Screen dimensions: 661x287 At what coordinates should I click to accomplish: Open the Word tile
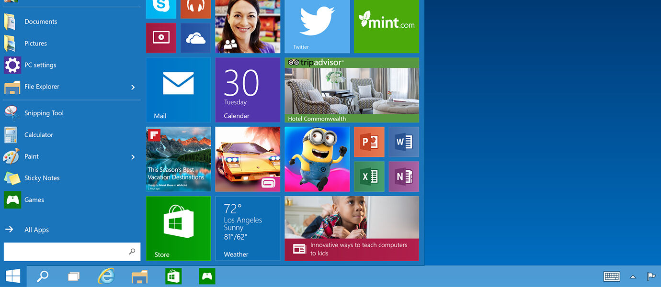[404, 142]
